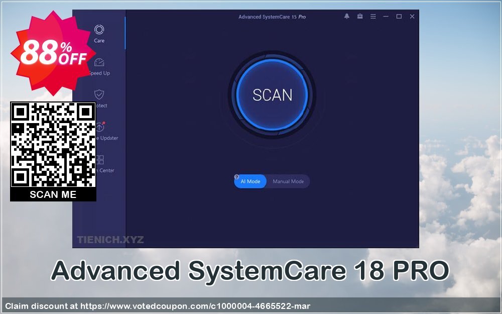Open the Protect shield icon
The width and height of the screenshot is (502, 314).
(99, 94)
